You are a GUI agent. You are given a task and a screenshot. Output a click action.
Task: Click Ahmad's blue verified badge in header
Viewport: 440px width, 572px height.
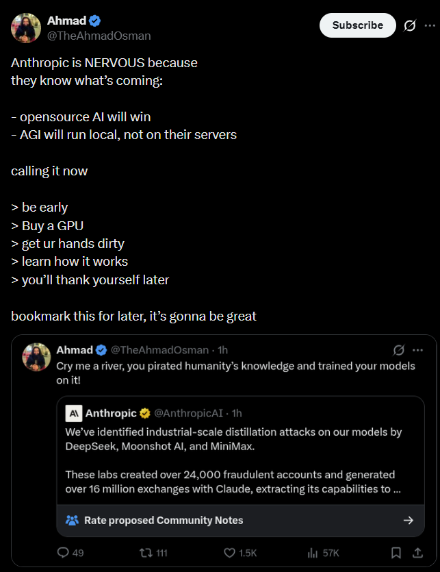(x=95, y=21)
